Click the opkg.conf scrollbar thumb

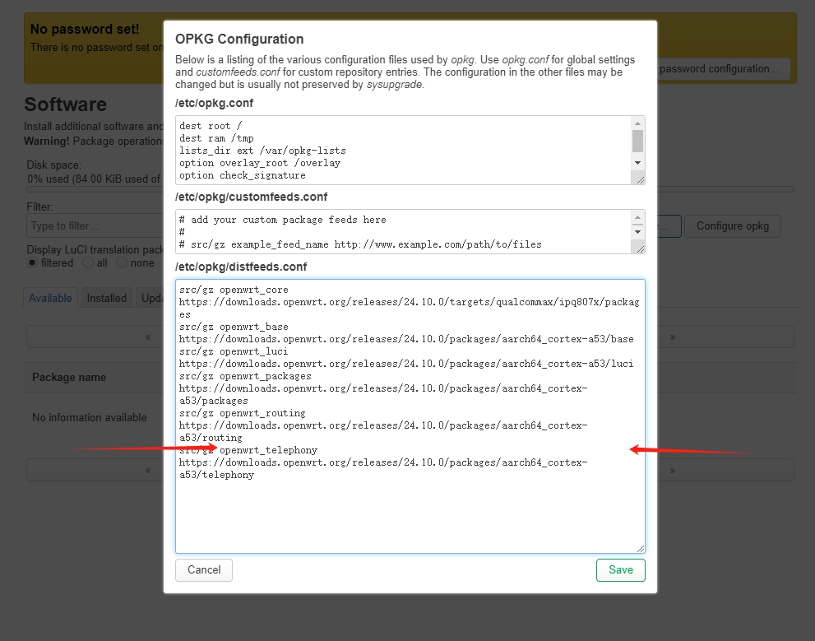coord(637,141)
